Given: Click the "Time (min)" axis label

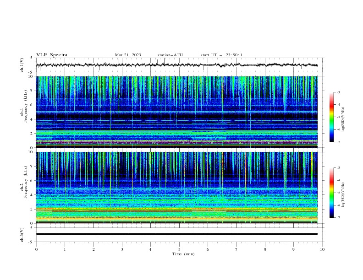Looking at the screenshot, I should (183, 254).
